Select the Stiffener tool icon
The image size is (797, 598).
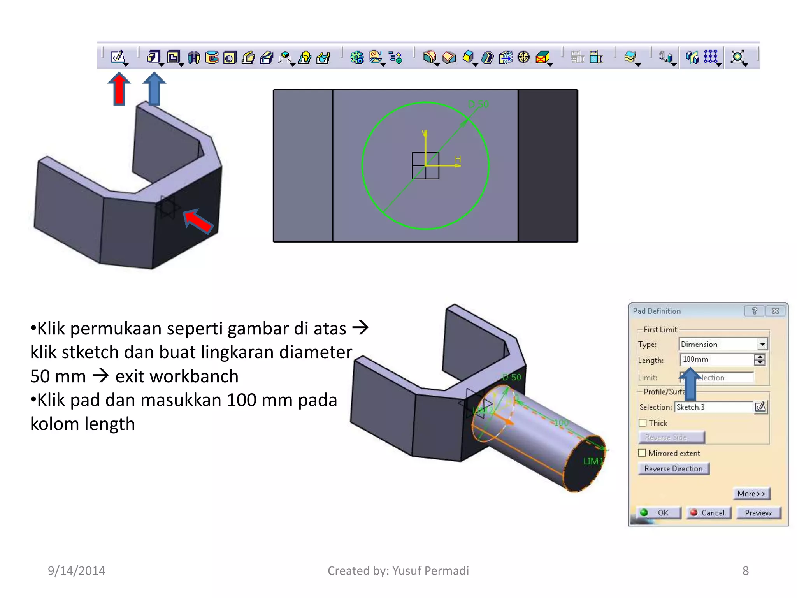pyautogui.click(x=285, y=58)
